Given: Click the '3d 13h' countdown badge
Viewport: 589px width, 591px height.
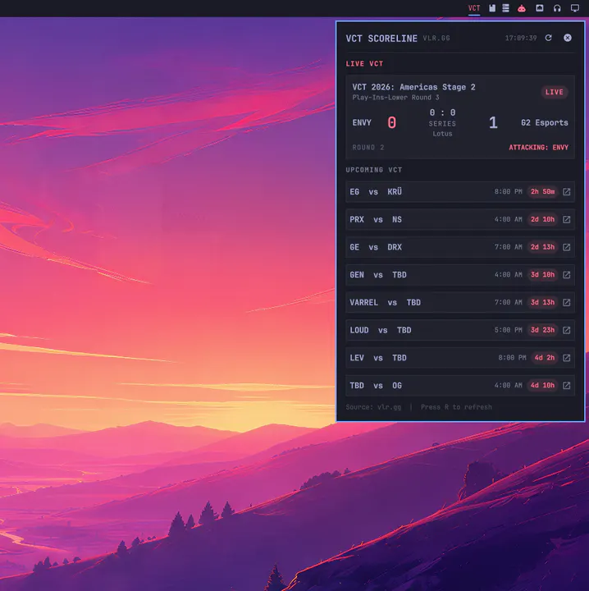Looking at the screenshot, I should coord(543,302).
